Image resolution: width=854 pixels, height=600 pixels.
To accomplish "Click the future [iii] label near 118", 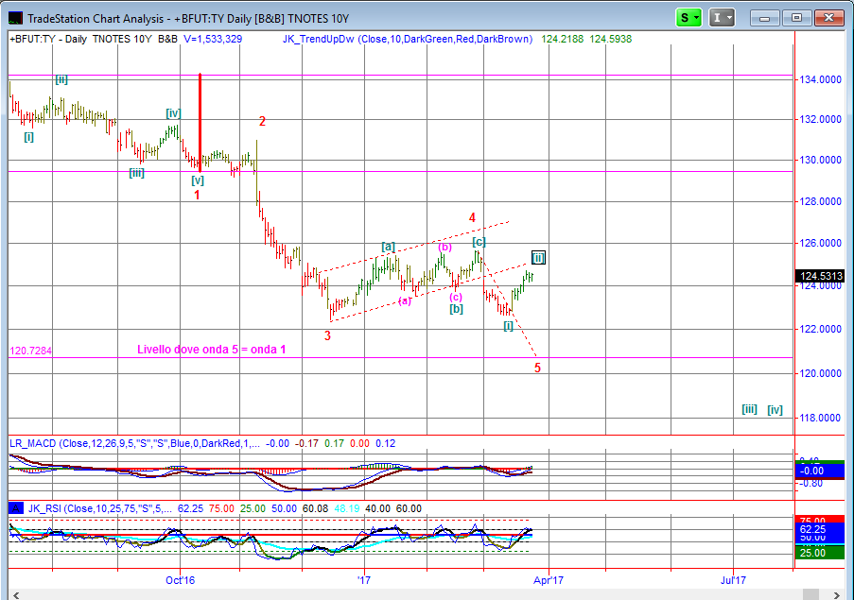I will coord(750,409).
